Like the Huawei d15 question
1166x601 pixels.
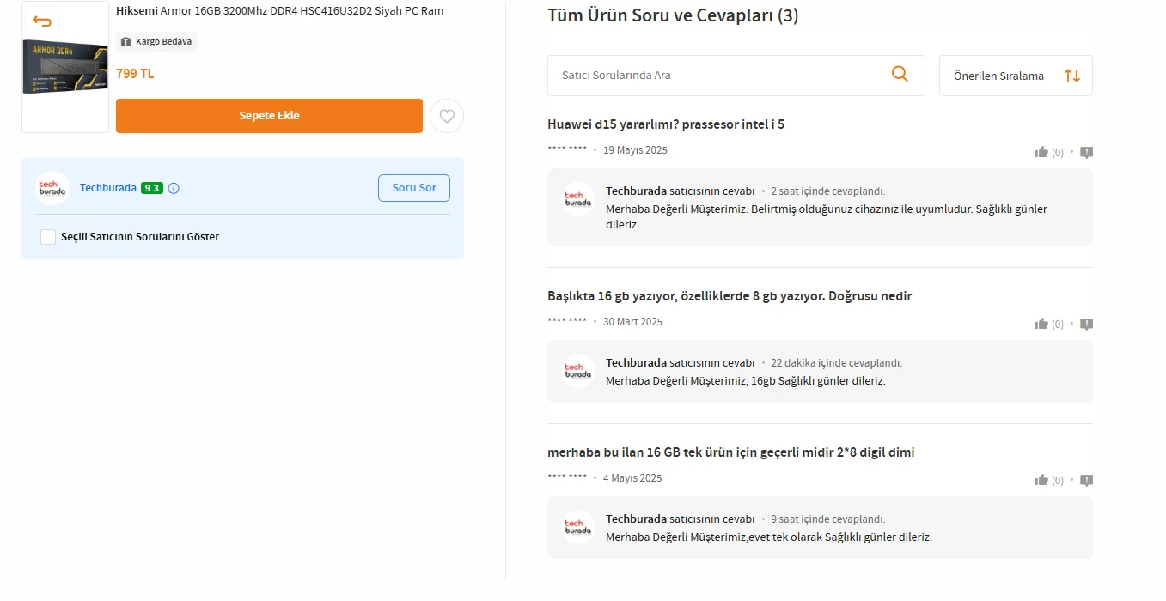tap(1041, 152)
